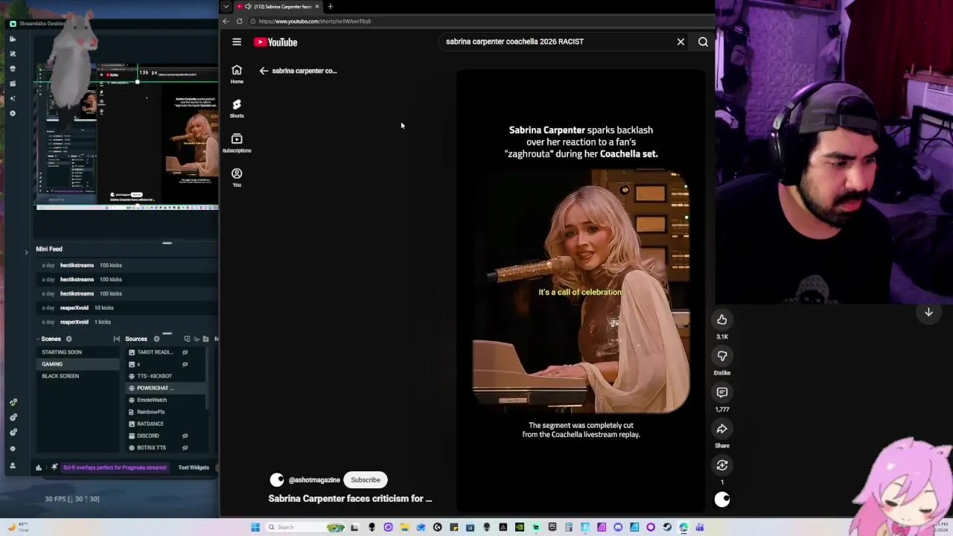Click inside the YouTube search field
The image size is (953, 536).
[x=558, y=42]
